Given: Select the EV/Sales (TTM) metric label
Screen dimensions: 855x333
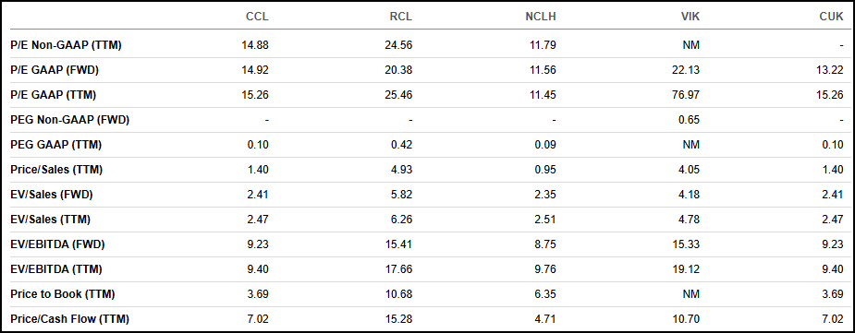Looking at the screenshot, I should click(x=51, y=220).
